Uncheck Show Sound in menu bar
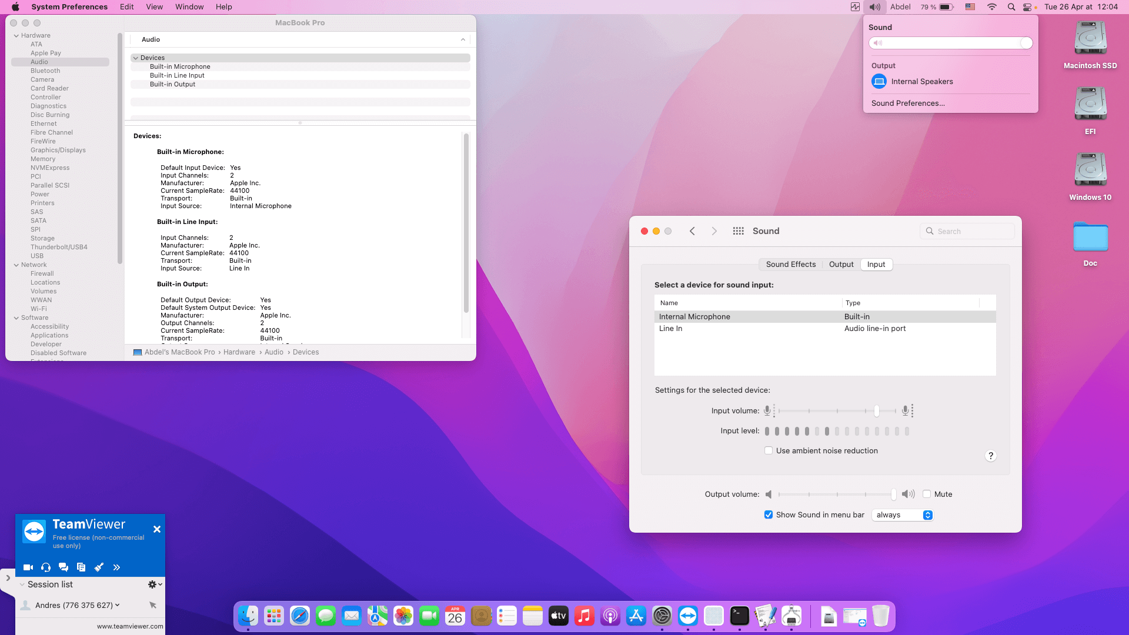The image size is (1129, 635). click(x=769, y=515)
